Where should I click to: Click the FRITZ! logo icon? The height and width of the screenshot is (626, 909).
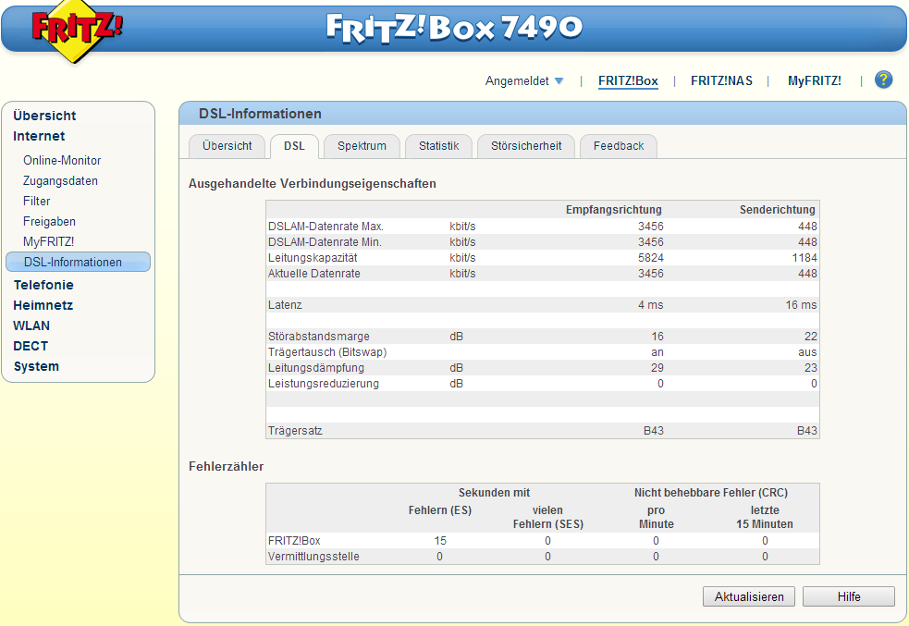coord(77,31)
